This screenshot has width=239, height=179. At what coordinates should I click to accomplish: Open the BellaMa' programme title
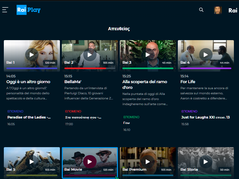(x=73, y=82)
